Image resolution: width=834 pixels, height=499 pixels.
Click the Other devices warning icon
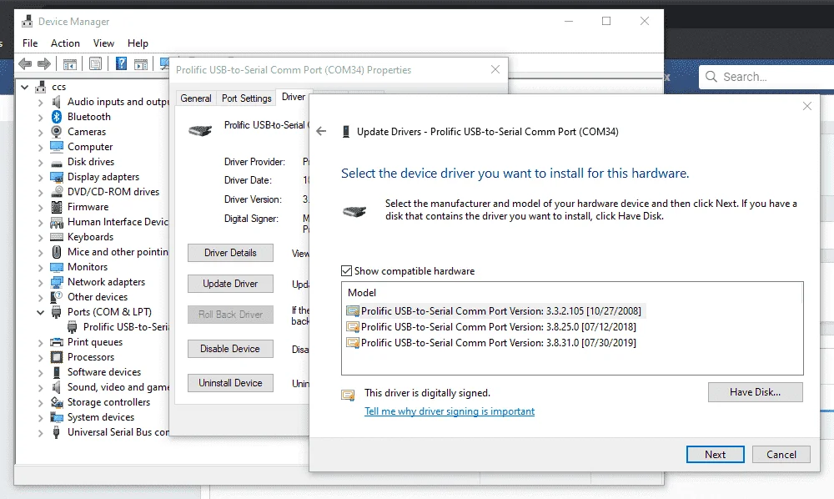pos(57,297)
